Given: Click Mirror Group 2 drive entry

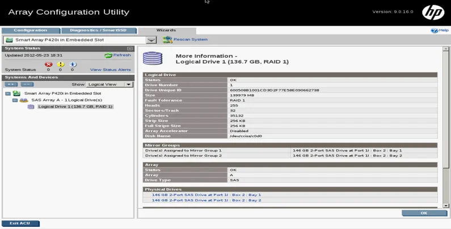Looking at the screenshot, I should (x=347, y=156).
